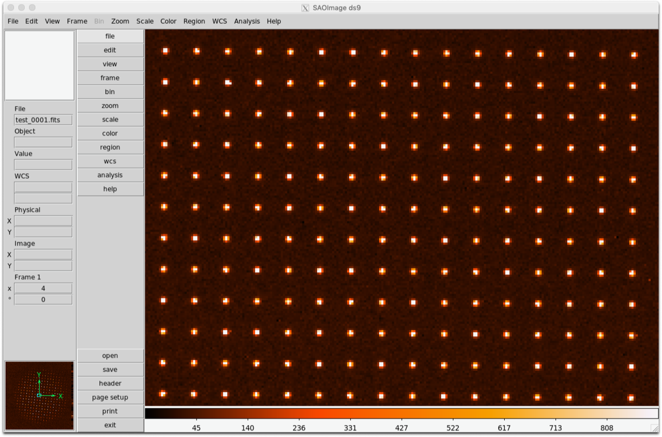The height and width of the screenshot is (437, 662).
Task: Click the 'frame' button in button panel
Action: (110, 78)
